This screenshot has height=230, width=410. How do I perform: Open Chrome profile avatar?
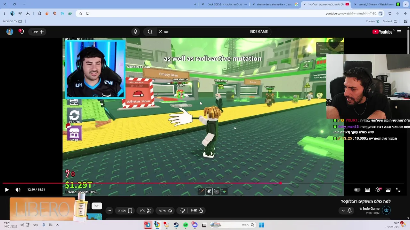[x=12, y=13]
